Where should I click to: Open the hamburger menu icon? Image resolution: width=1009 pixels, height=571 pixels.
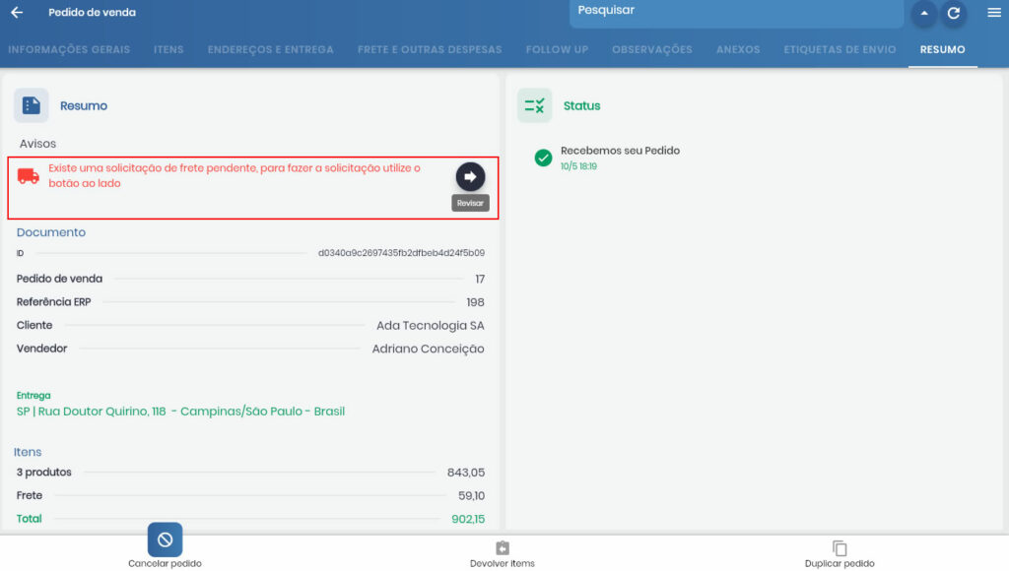pyautogui.click(x=993, y=13)
